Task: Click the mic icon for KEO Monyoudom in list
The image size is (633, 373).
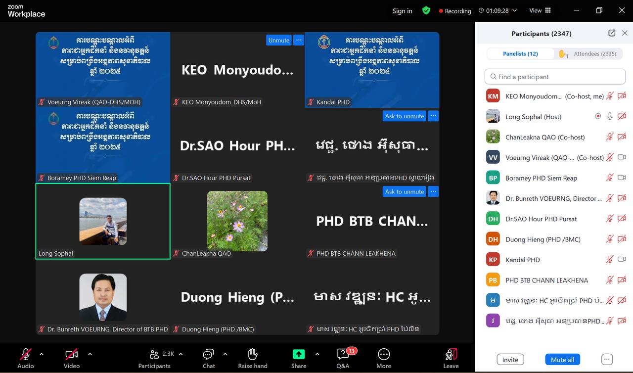Action: 610,96
